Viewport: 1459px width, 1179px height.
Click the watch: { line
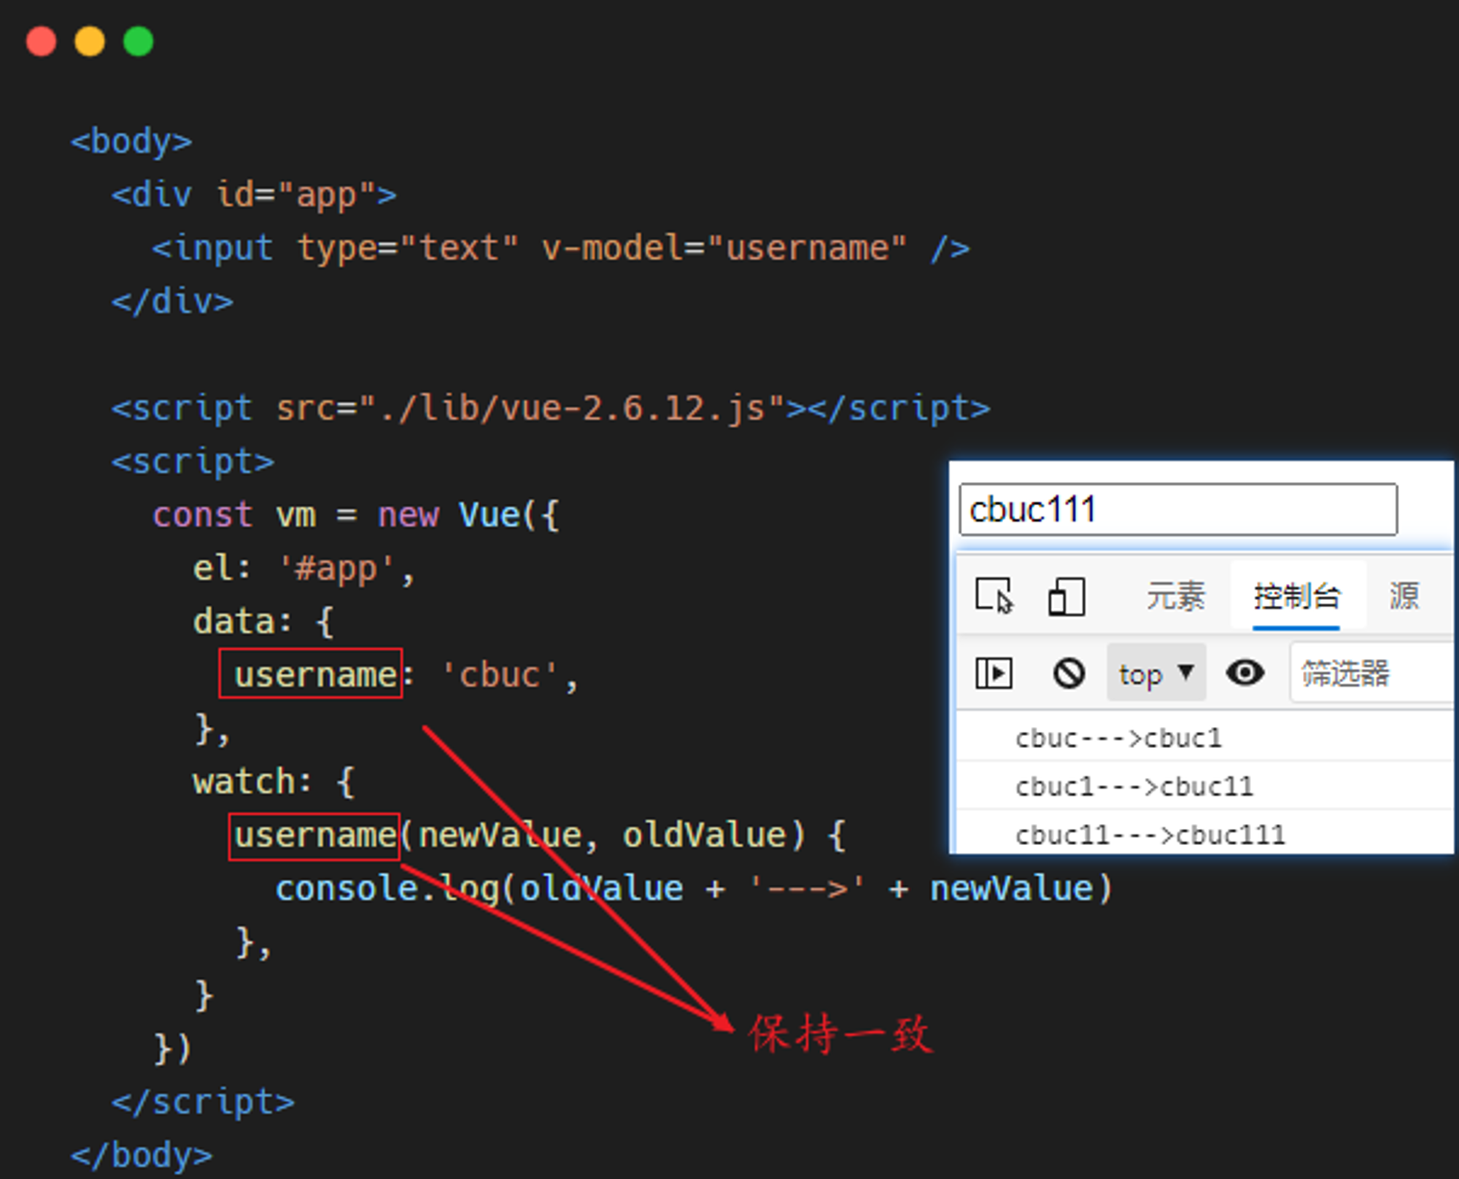click(274, 782)
